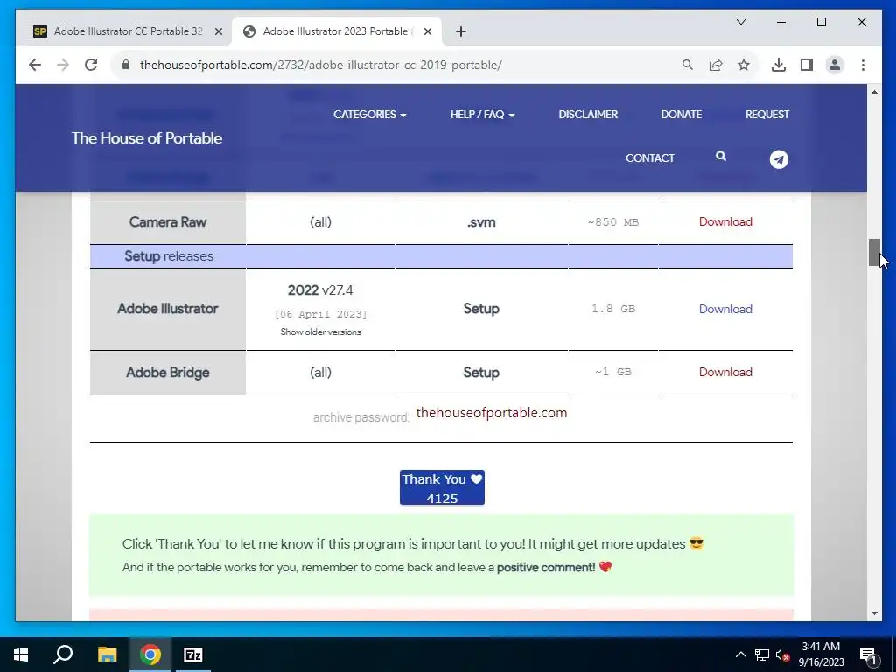Screen dimensions: 896x672
Task: Show hidden system tray icons
Action: click(x=740, y=654)
